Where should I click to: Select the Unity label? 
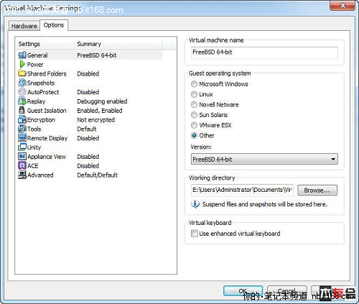pyautogui.click(x=34, y=147)
